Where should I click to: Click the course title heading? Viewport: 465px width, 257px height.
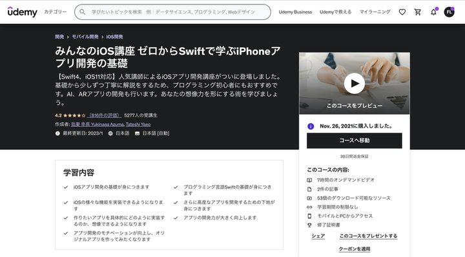[x=167, y=57]
